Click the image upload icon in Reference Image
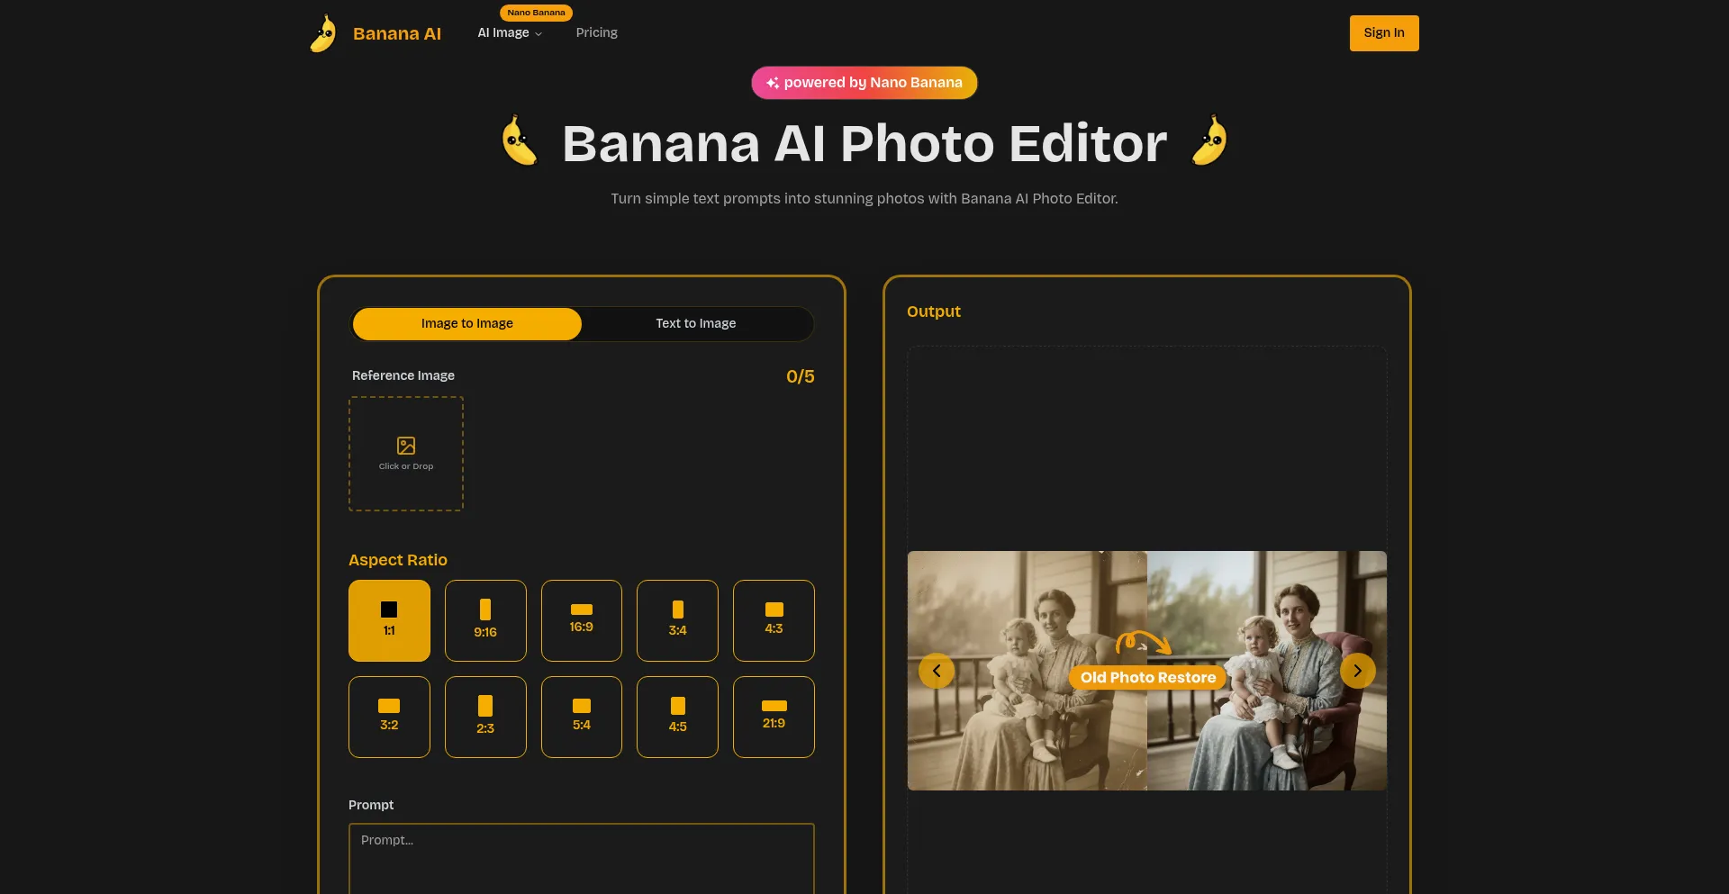The height and width of the screenshot is (894, 1729). pyautogui.click(x=406, y=446)
